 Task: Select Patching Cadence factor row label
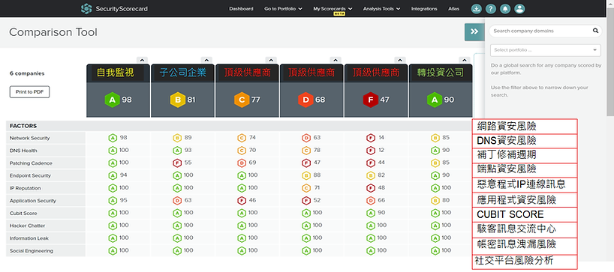[x=31, y=163]
